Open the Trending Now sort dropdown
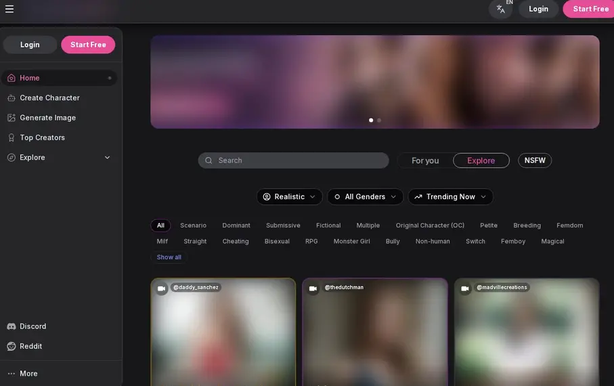 (450, 196)
